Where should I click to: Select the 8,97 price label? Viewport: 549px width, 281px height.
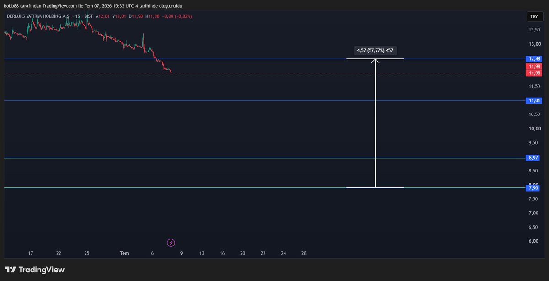[533, 158]
